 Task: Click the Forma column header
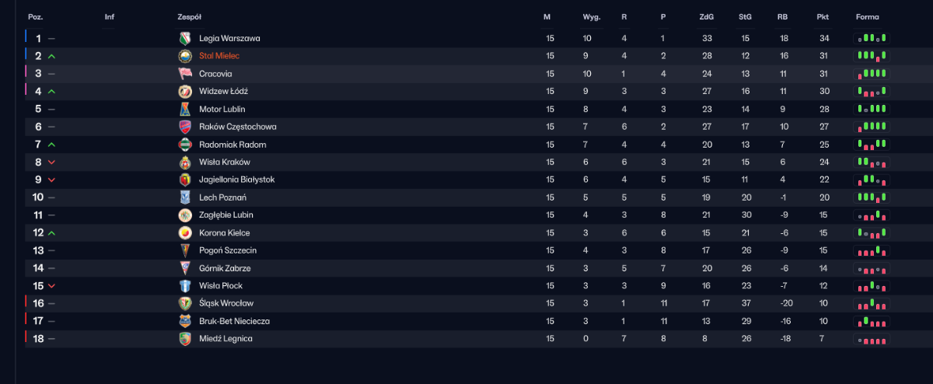[867, 16]
